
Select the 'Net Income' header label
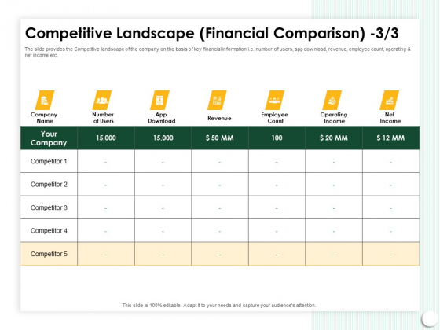tap(390, 118)
